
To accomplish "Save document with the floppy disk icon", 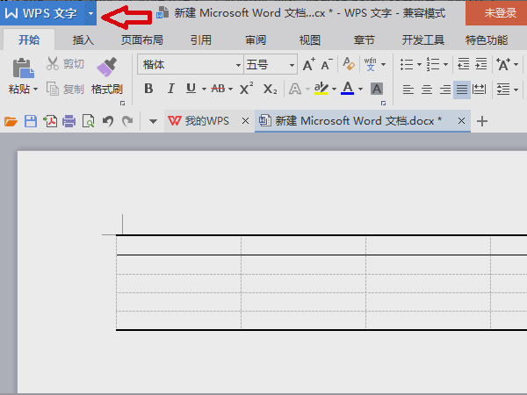I will (31, 121).
